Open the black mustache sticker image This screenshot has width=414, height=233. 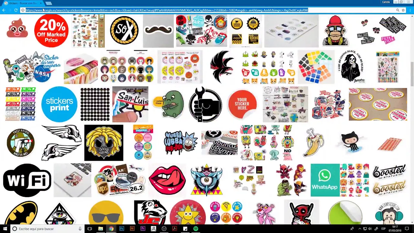click(158, 31)
